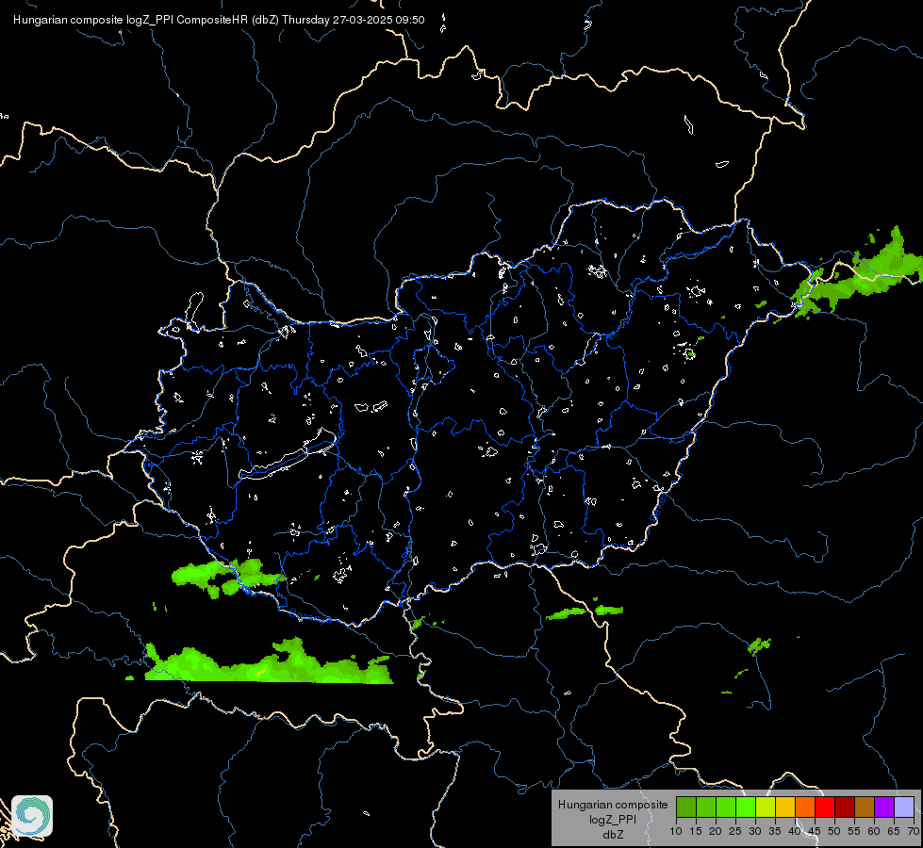Click the legend text 'logZ_PPI'
This screenshot has width=923, height=848.
pyautogui.click(x=613, y=819)
